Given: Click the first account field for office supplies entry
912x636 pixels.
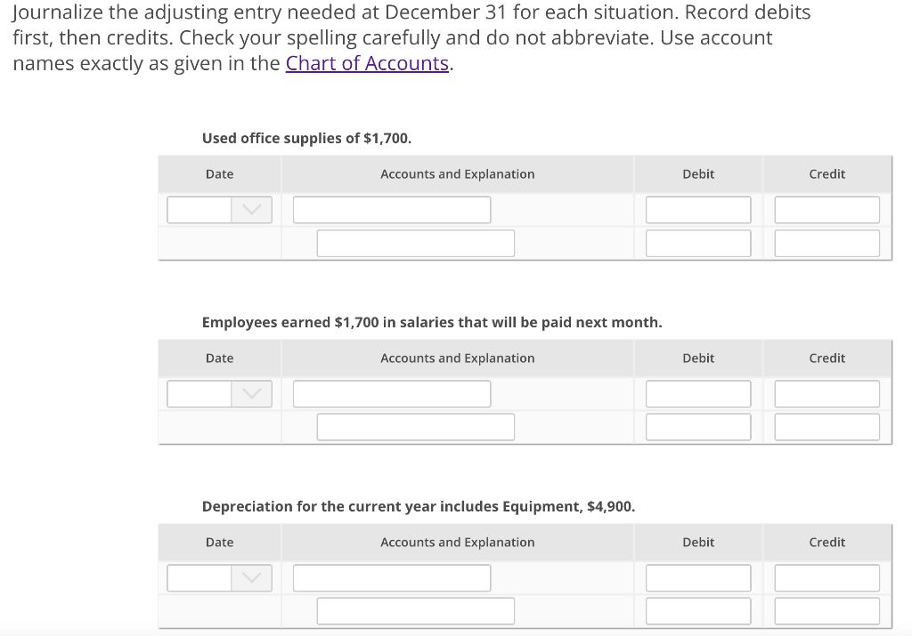Looking at the screenshot, I should click(x=392, y=209).
